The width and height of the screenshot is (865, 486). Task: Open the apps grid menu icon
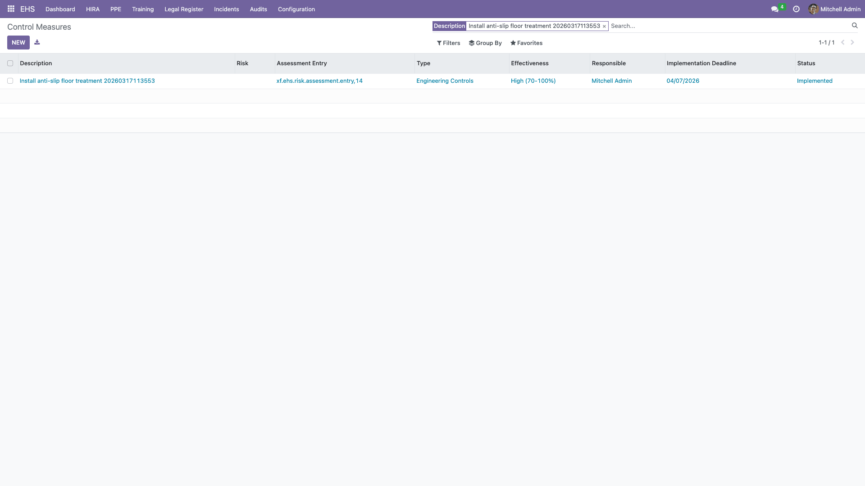[x=11, y=9]
